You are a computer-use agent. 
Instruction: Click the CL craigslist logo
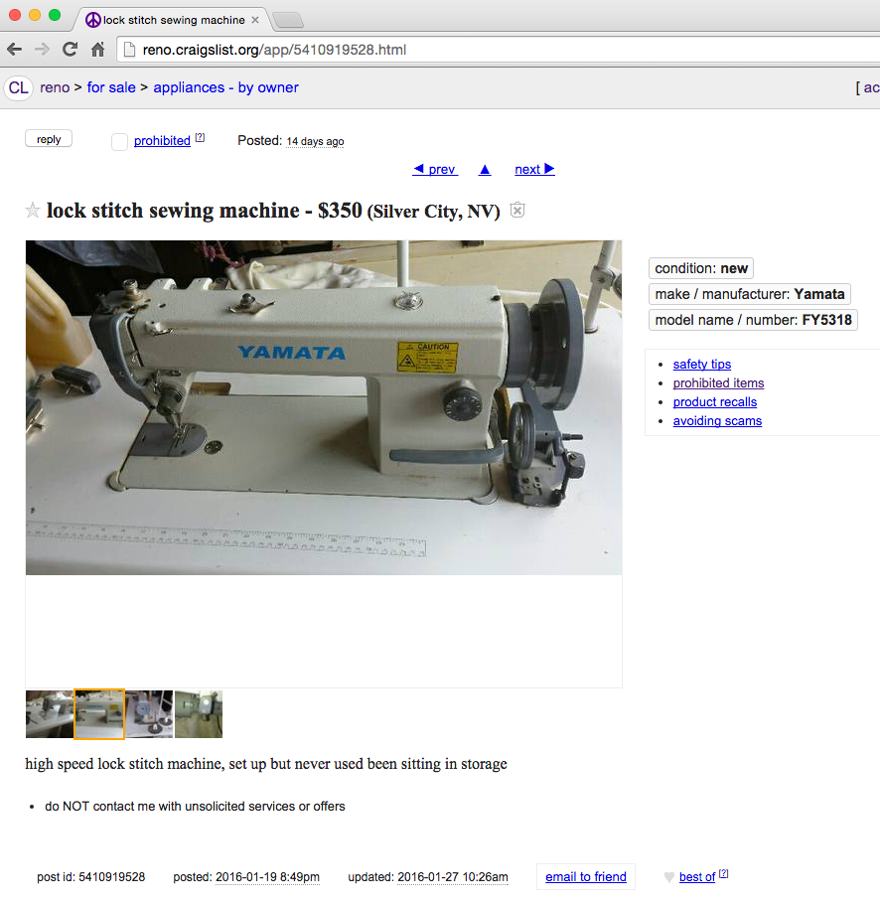(19, 87)
